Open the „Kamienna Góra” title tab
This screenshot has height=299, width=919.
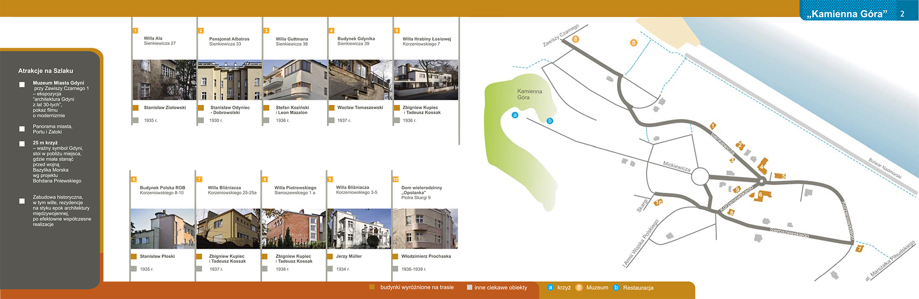click(847, 14)
